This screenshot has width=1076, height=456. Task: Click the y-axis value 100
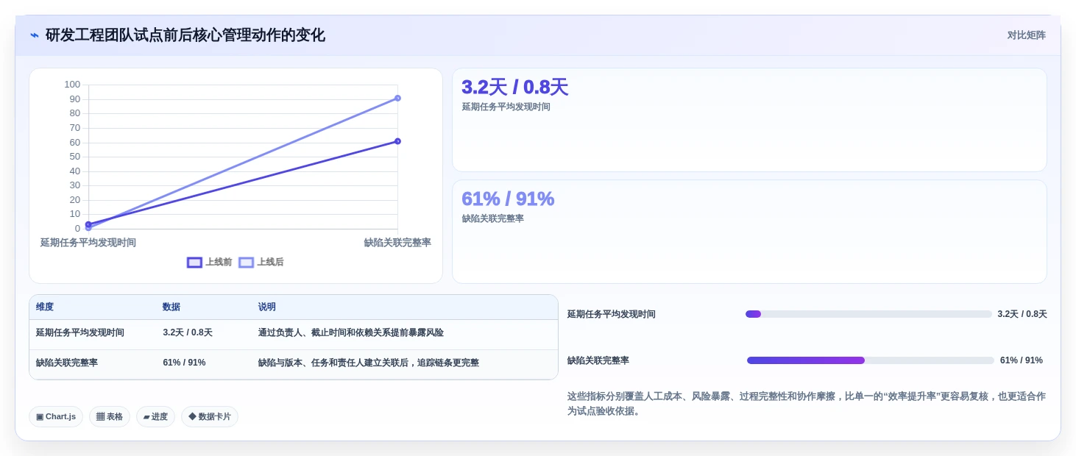pyautogui.click(x=72, y=85)
